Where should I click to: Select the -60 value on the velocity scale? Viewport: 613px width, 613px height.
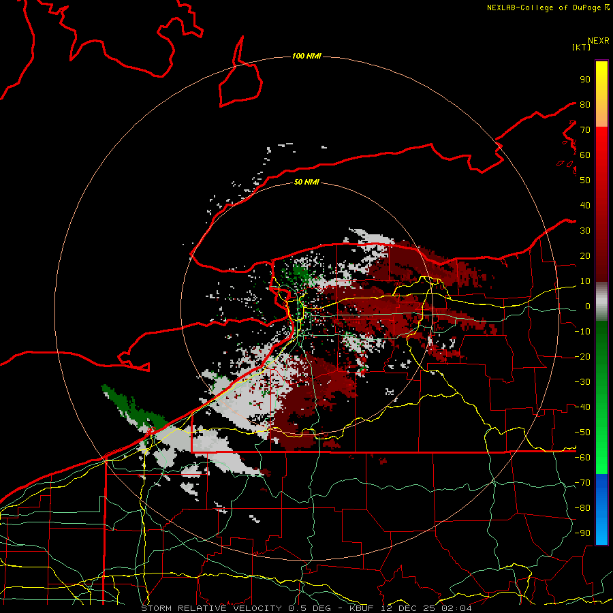(583, 458)
